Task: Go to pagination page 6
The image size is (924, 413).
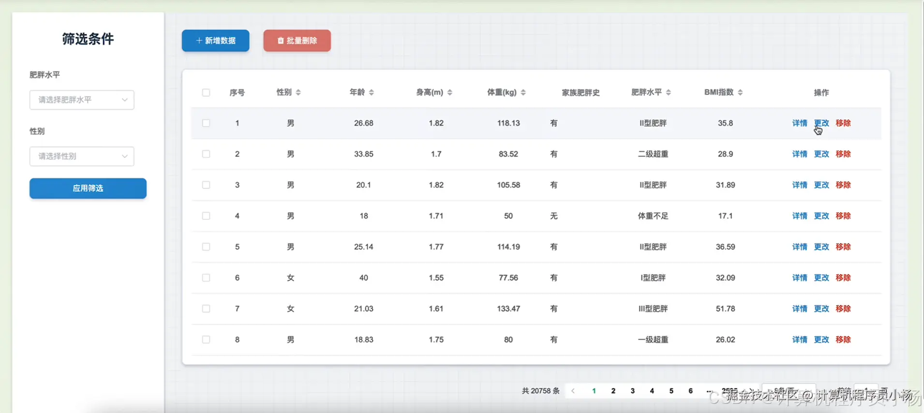Action: 691,391
